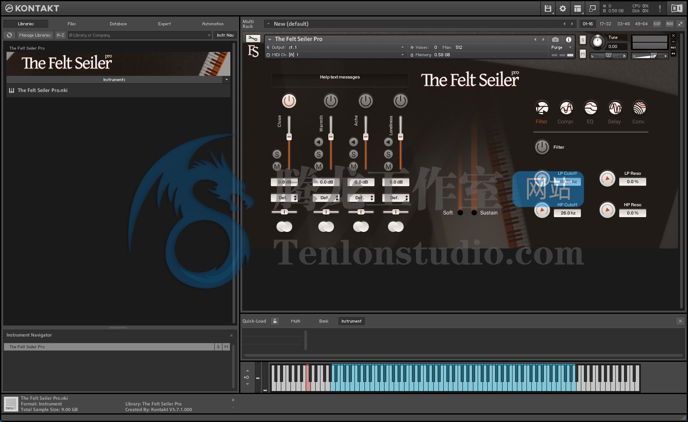Screen dimensions: 688x422
Task: Click the Tune knob
Action: (x=597, y=42)
